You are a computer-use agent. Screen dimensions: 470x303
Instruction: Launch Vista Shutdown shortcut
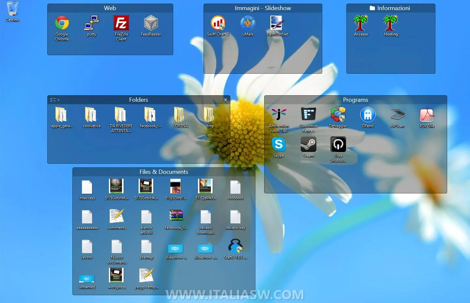tap(338, 149)
